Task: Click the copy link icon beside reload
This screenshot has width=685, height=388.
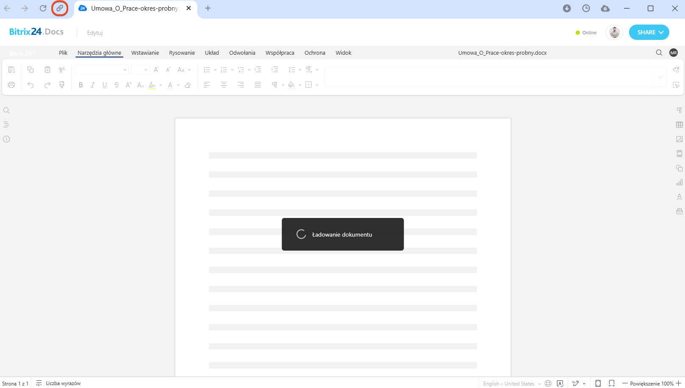Action: coord(60,8)
